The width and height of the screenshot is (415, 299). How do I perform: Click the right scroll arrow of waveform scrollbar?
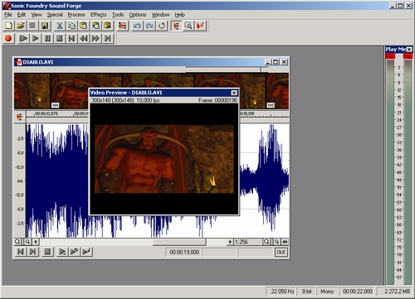pyautogui.click(x=230, y=242)
